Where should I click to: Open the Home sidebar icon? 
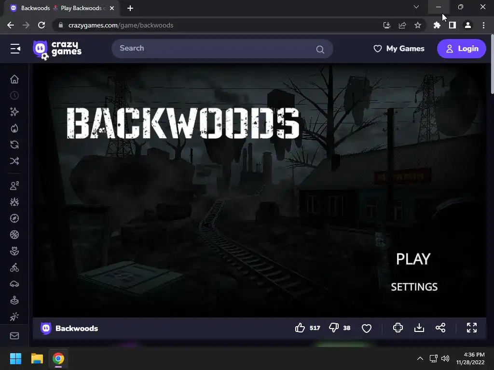tap(14, 79)
